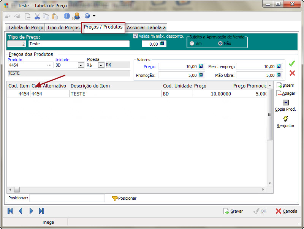Go to the first record arrow
The width and height of the screenshot is (304, 229).
tap(10, 211)
